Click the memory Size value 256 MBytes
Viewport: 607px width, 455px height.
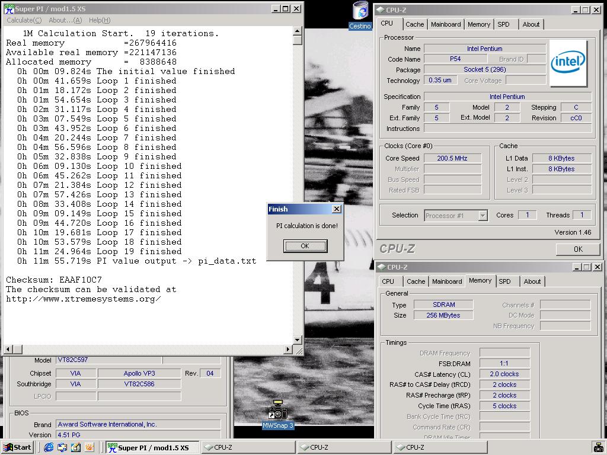pyautogui.click(x=443, y=315)
